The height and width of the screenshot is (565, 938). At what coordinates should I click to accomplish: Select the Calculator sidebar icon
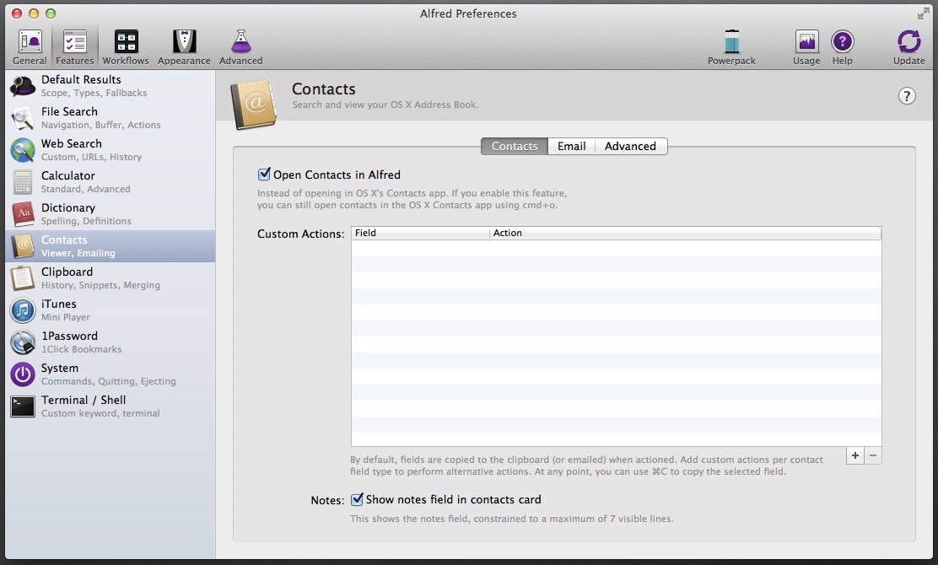[x=23, y=182]
